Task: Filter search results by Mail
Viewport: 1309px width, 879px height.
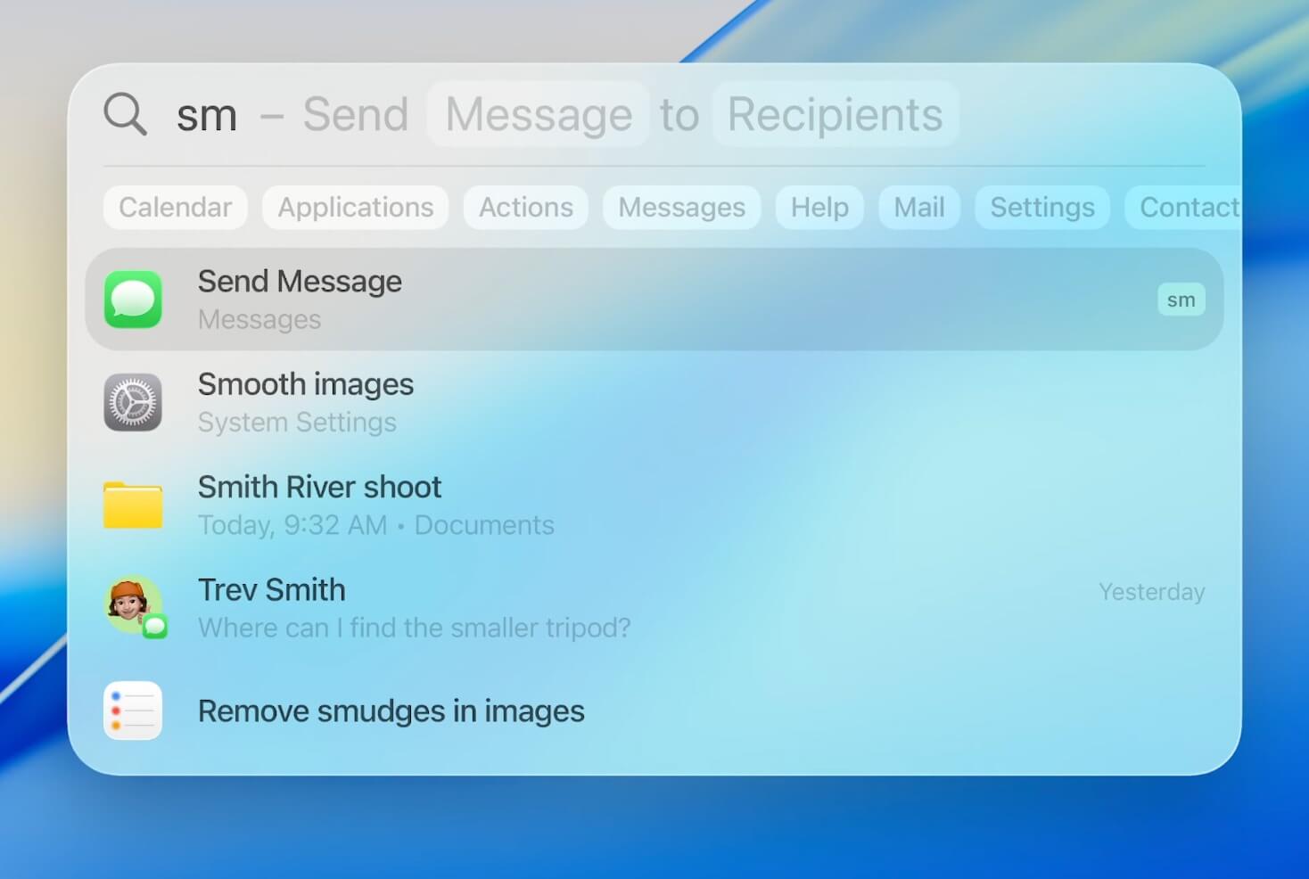Action: [918, 208]
